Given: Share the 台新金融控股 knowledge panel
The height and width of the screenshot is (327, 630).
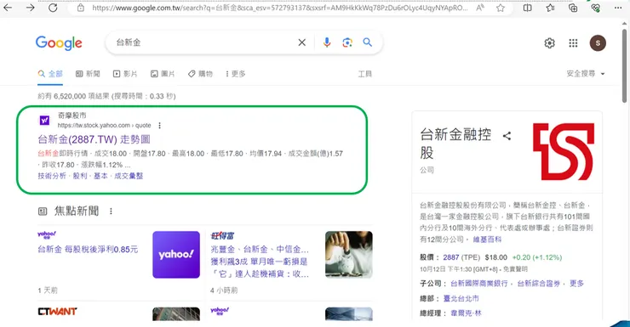Looking at the screenshot, I should point(507,136).
